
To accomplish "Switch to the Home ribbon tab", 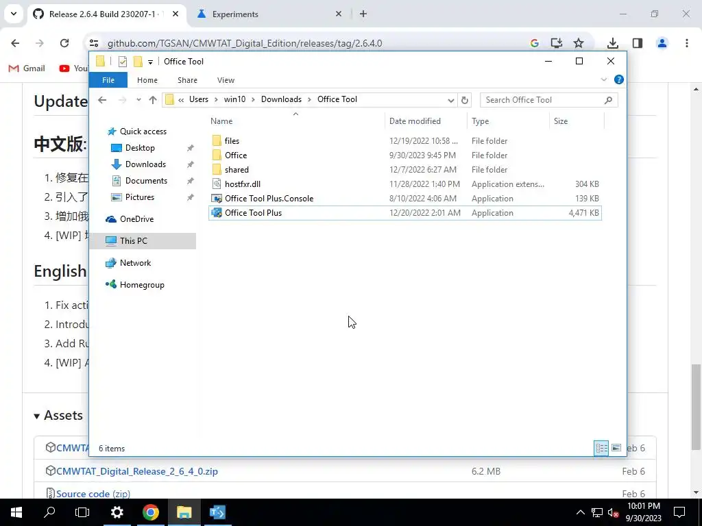I will 147,80.
